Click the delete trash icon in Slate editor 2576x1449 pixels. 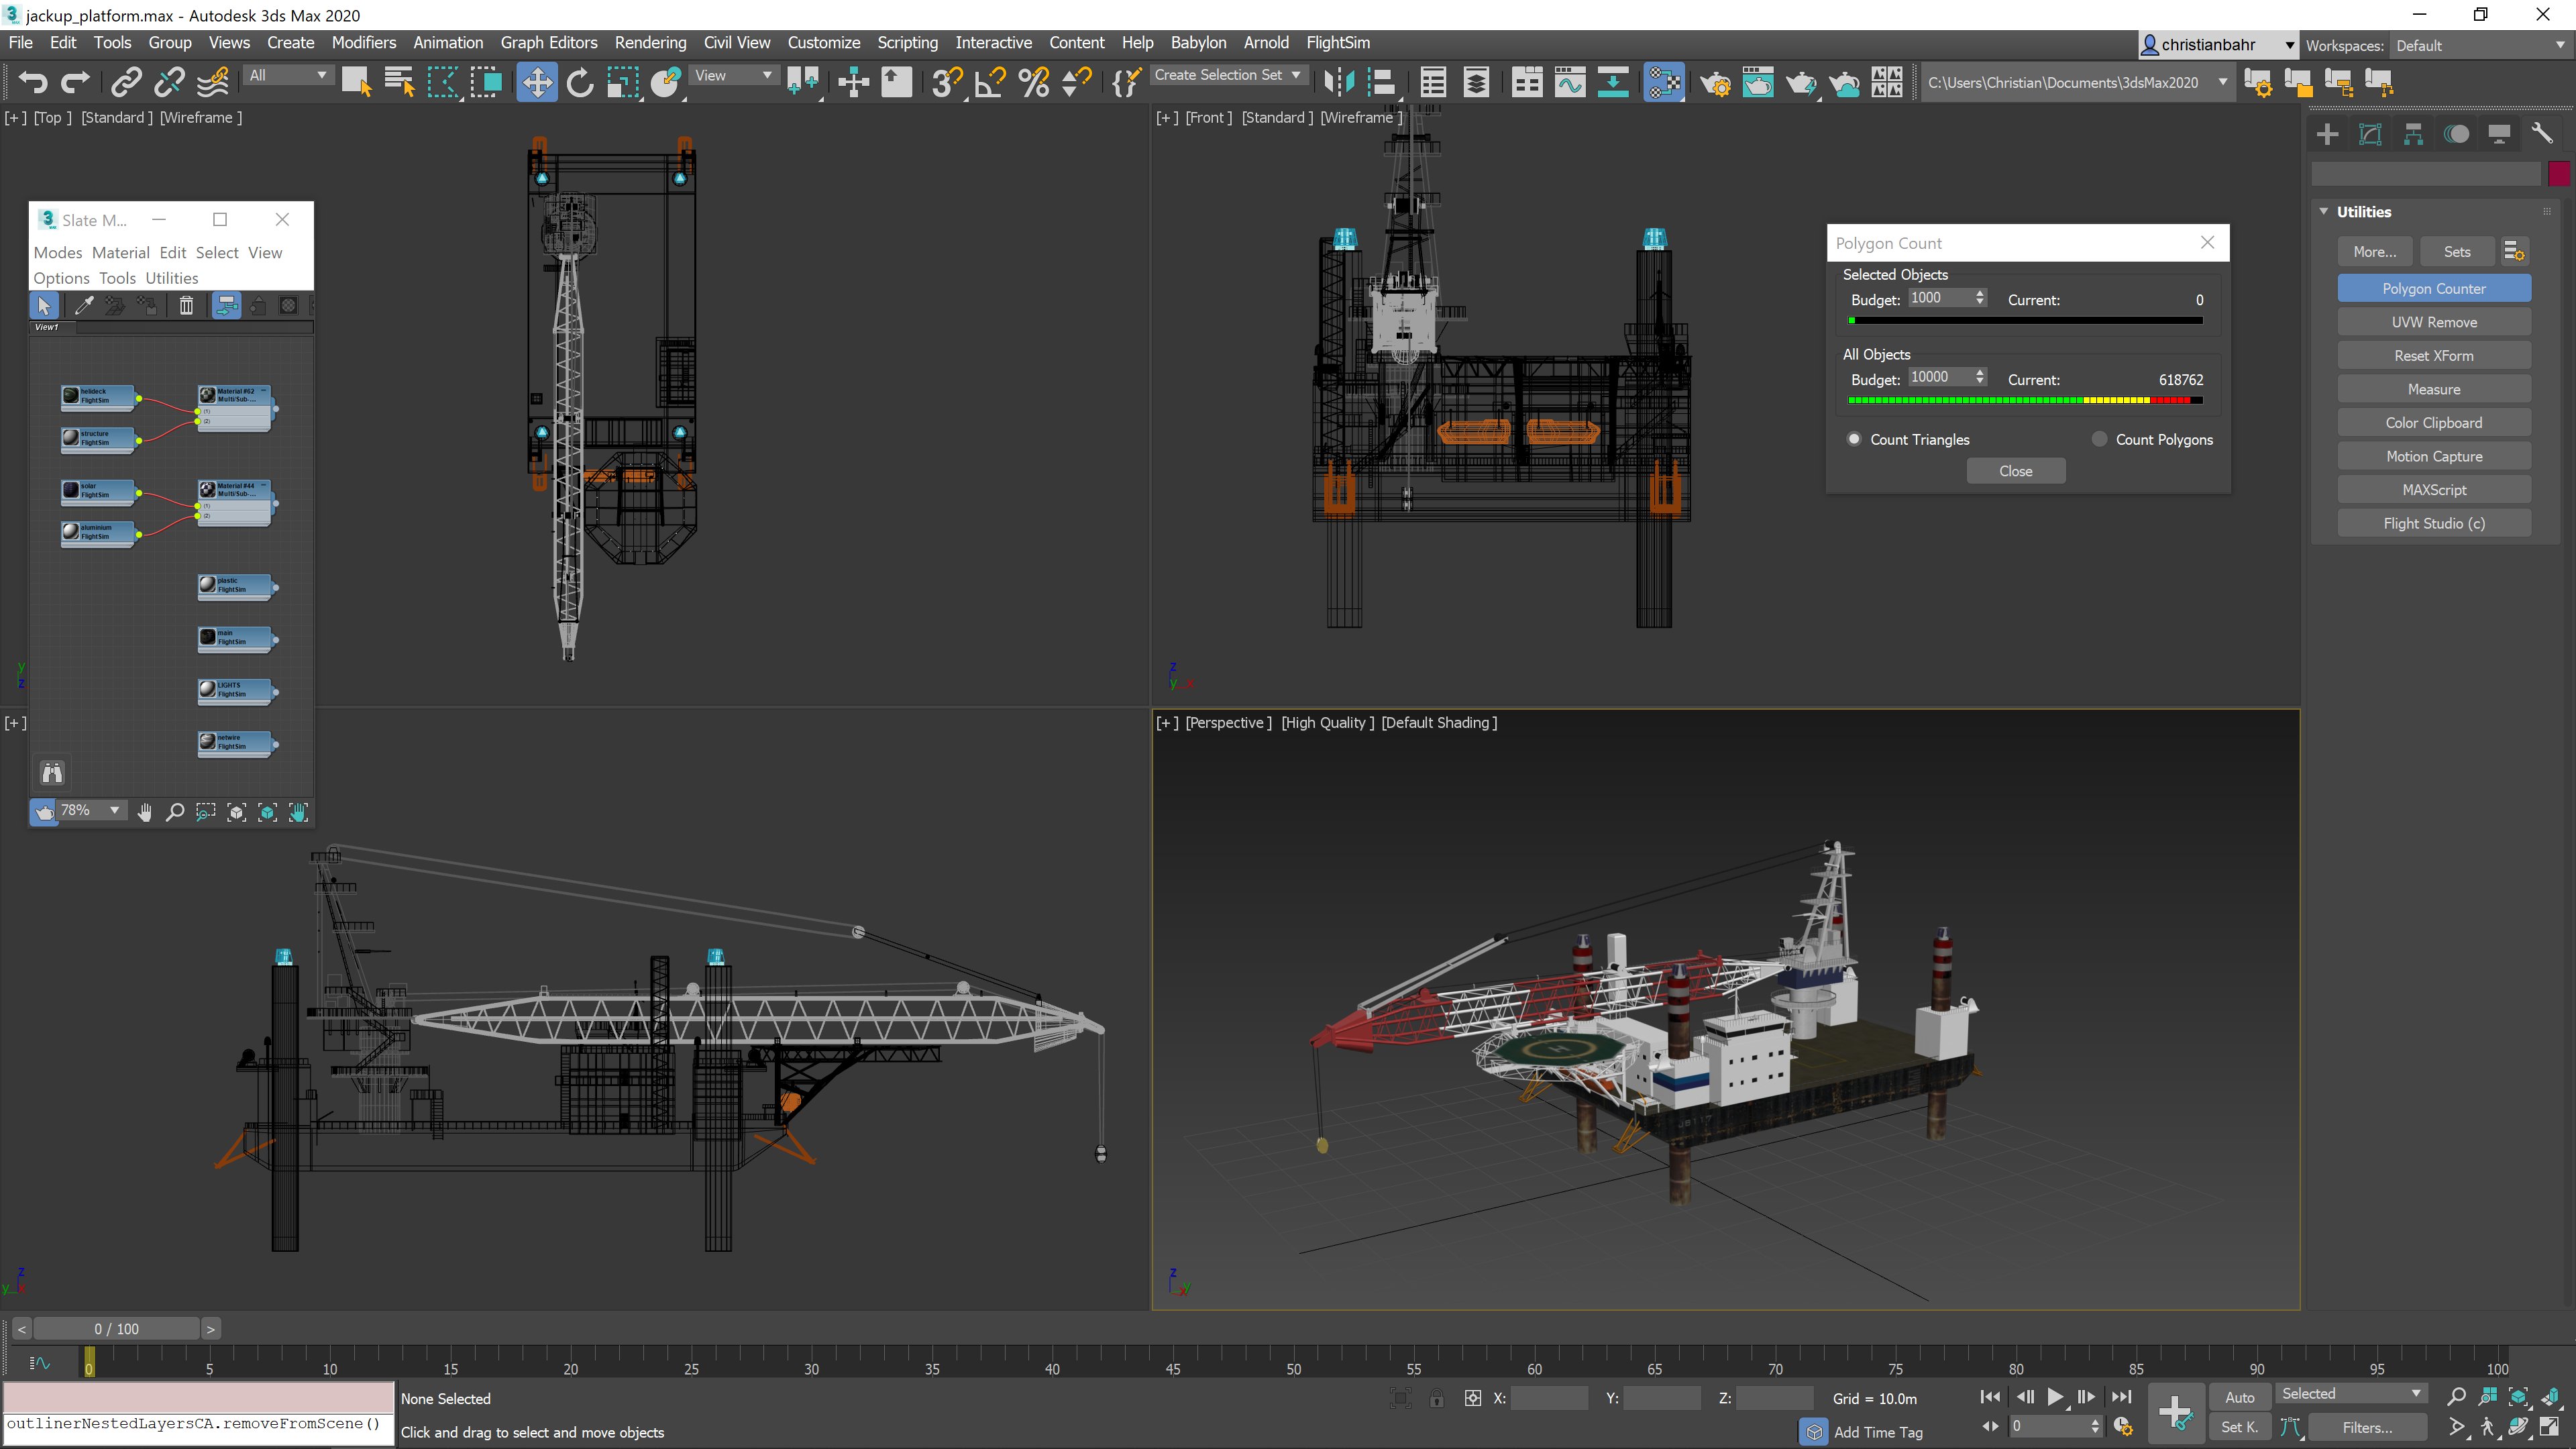pos(186,306)
